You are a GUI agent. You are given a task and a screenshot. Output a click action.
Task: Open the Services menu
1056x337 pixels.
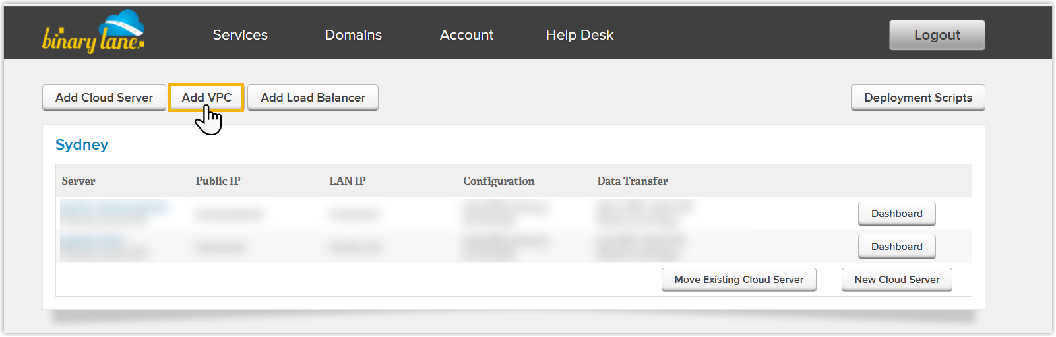tap(240, 35)
